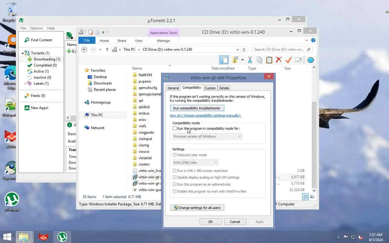Close the virtio-win-gt-x64 Properties dialog
389x243 pixels.
(x=269, y=77)
